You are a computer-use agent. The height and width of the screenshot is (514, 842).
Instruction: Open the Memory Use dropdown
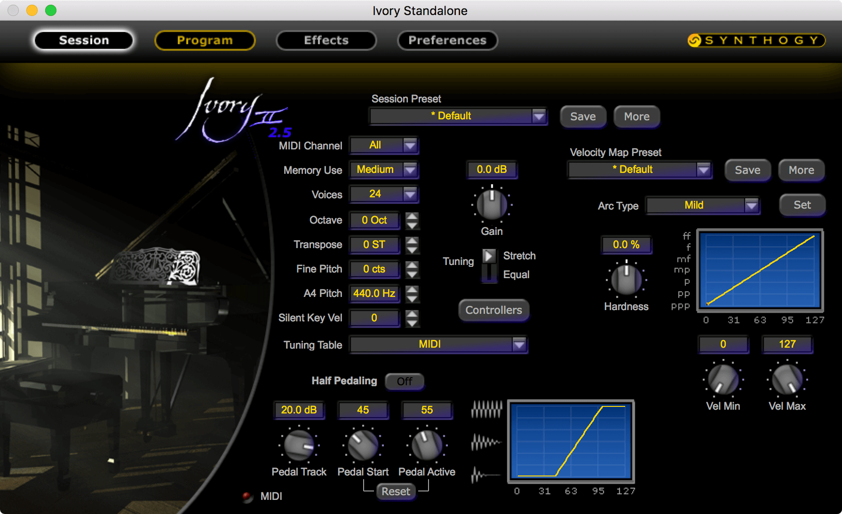pos(384,170)
